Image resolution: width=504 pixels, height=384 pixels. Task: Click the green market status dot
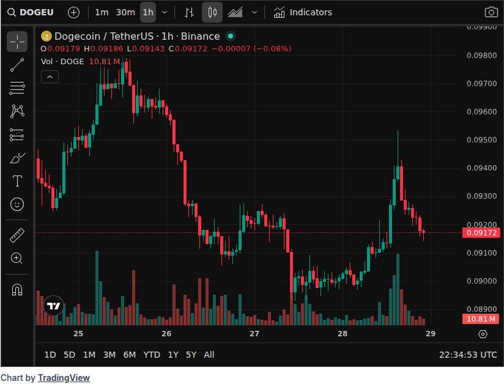click(x=231, y=36)
